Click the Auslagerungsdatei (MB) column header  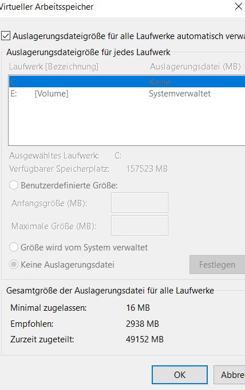click(195, 67)
